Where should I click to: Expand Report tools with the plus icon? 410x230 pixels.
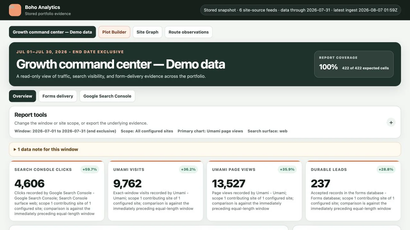tap(391, 122)
